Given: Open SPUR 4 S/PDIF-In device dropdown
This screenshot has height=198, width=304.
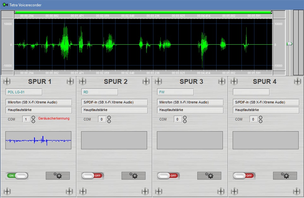Looking at the screenshot, I should click(x=266, y=102).
